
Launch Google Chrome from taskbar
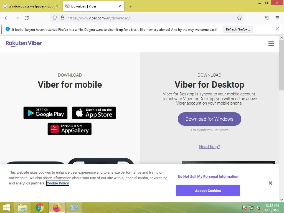(x=40, y=207)
